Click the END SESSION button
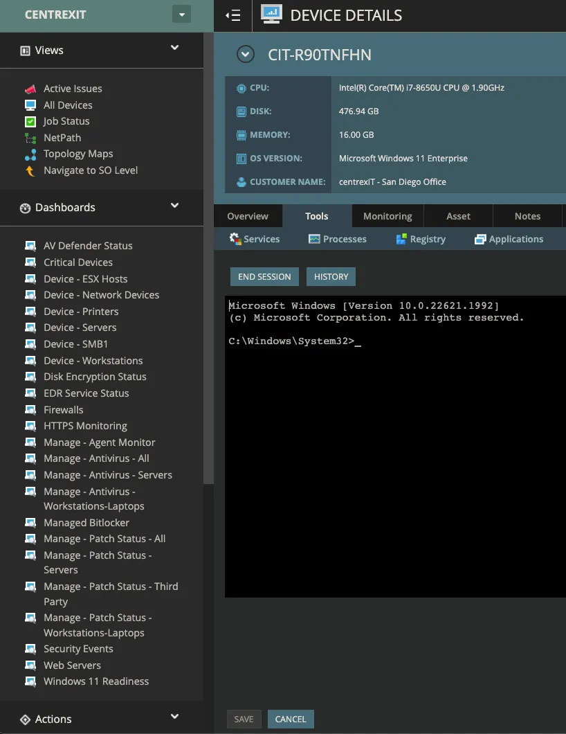The height and width of the screenshot is (734, 566). click(264, 277)
